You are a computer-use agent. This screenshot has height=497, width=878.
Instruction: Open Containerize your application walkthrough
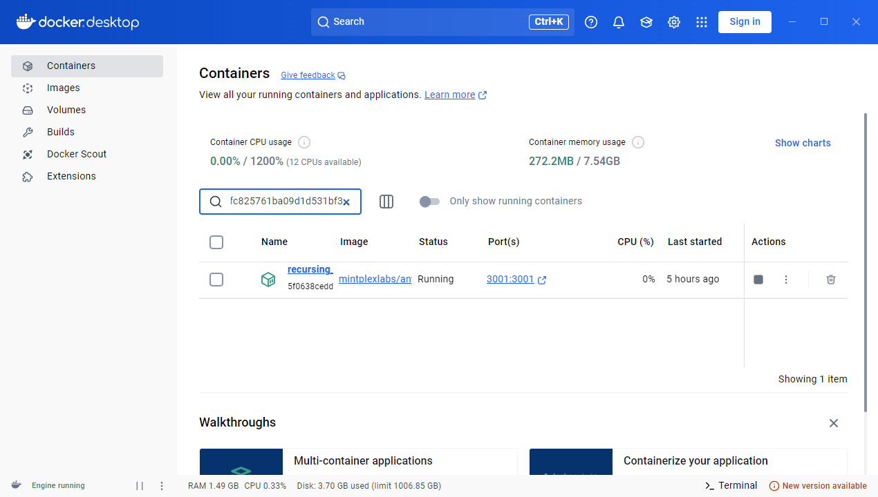pos(688,462)
